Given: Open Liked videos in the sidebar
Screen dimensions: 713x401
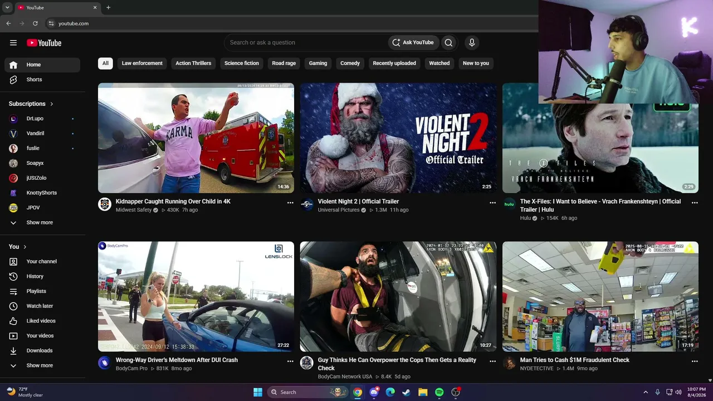Looking at the screenshot, I should (x=42, y=321).
